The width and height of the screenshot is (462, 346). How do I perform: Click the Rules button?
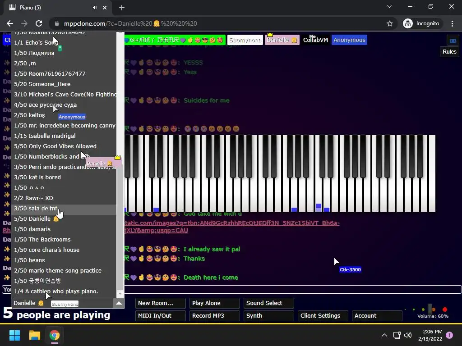tap(449, 52)
